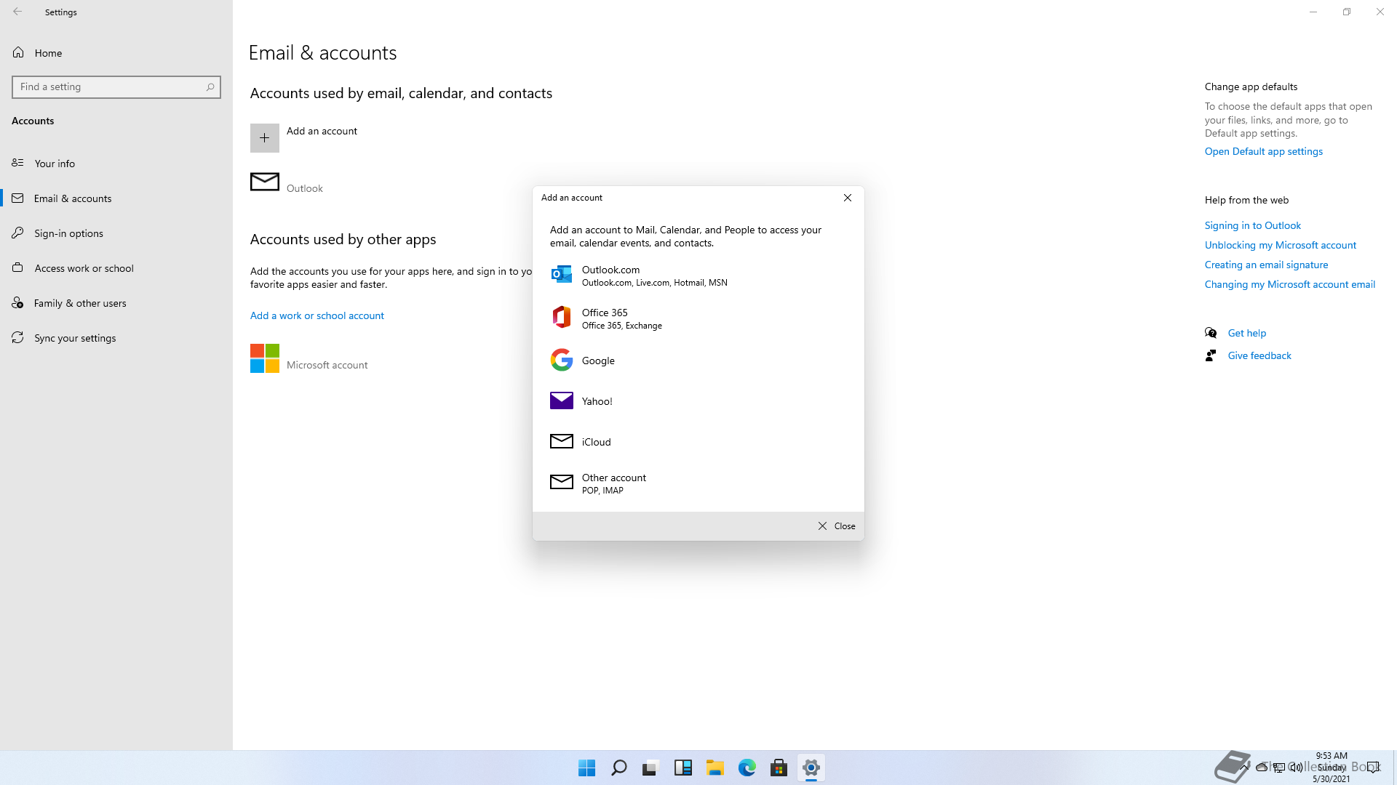Launch Microsoft Edge from taskbar
The image size is (1397, 785).
point(747,768)
